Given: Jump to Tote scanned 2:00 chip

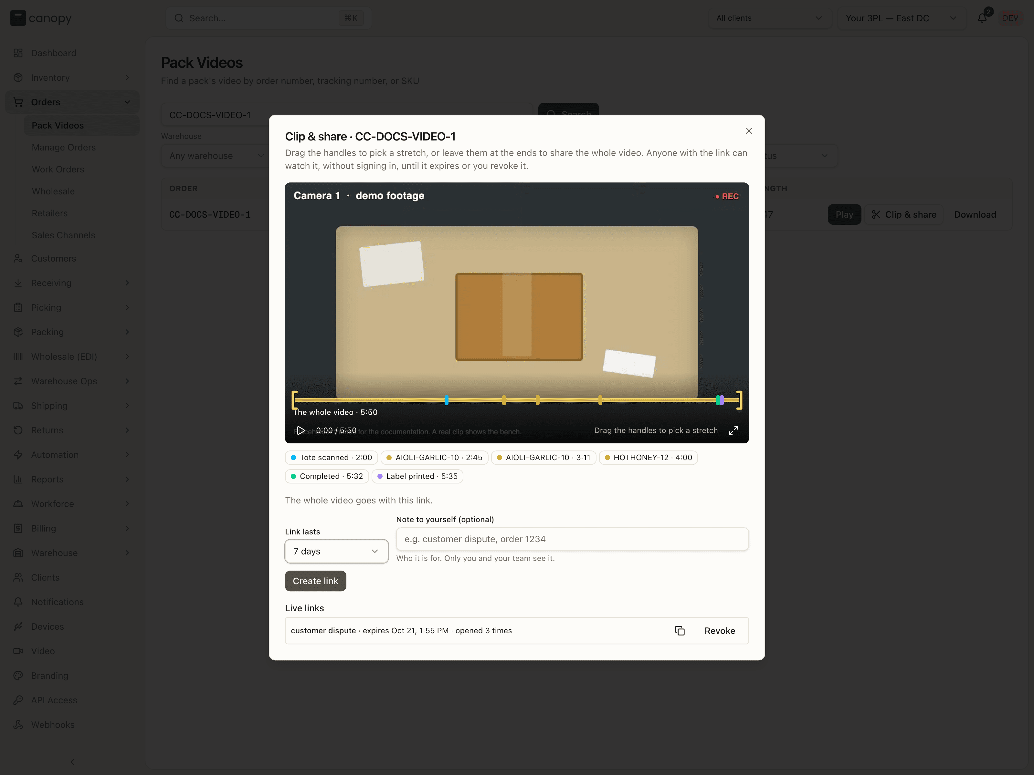Looking at the screenshot, I should pyautogui.click(x=332, y=457).
